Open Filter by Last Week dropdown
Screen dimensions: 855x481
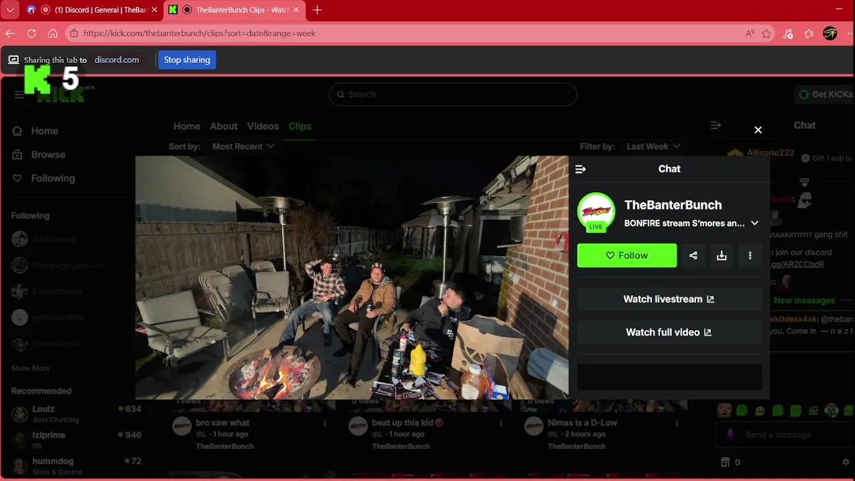[653, 146]
